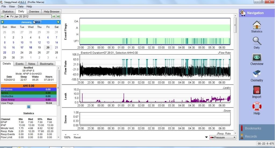Collapse the calendar using the date dropdown
275x148 pixels.
(8, 16)
